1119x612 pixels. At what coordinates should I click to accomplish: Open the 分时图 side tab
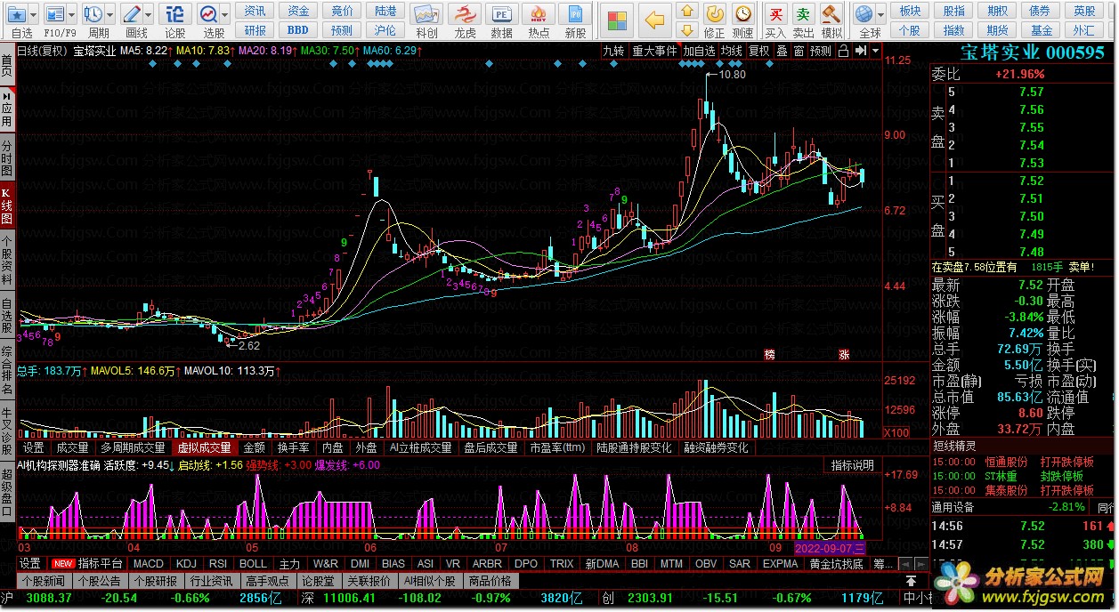[7, 157]
